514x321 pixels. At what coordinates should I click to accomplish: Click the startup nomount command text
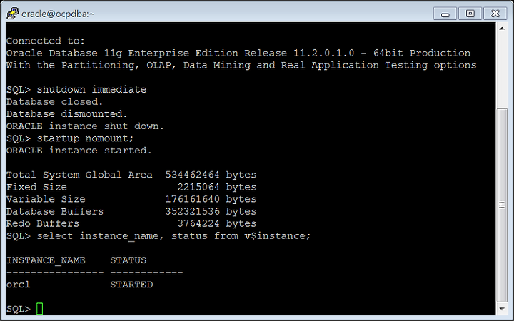click(x=85, y=138)
